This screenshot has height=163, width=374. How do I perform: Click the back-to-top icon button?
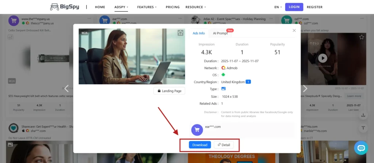pyautogui.click(x=363, y=128)
